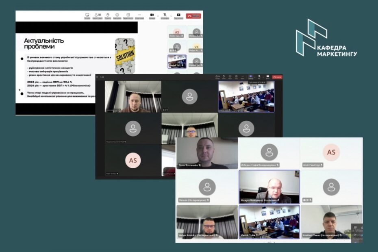Open More options ellipsis in light toolbar
The height and width of the screenshot is (252, 378).
[139, 16]
